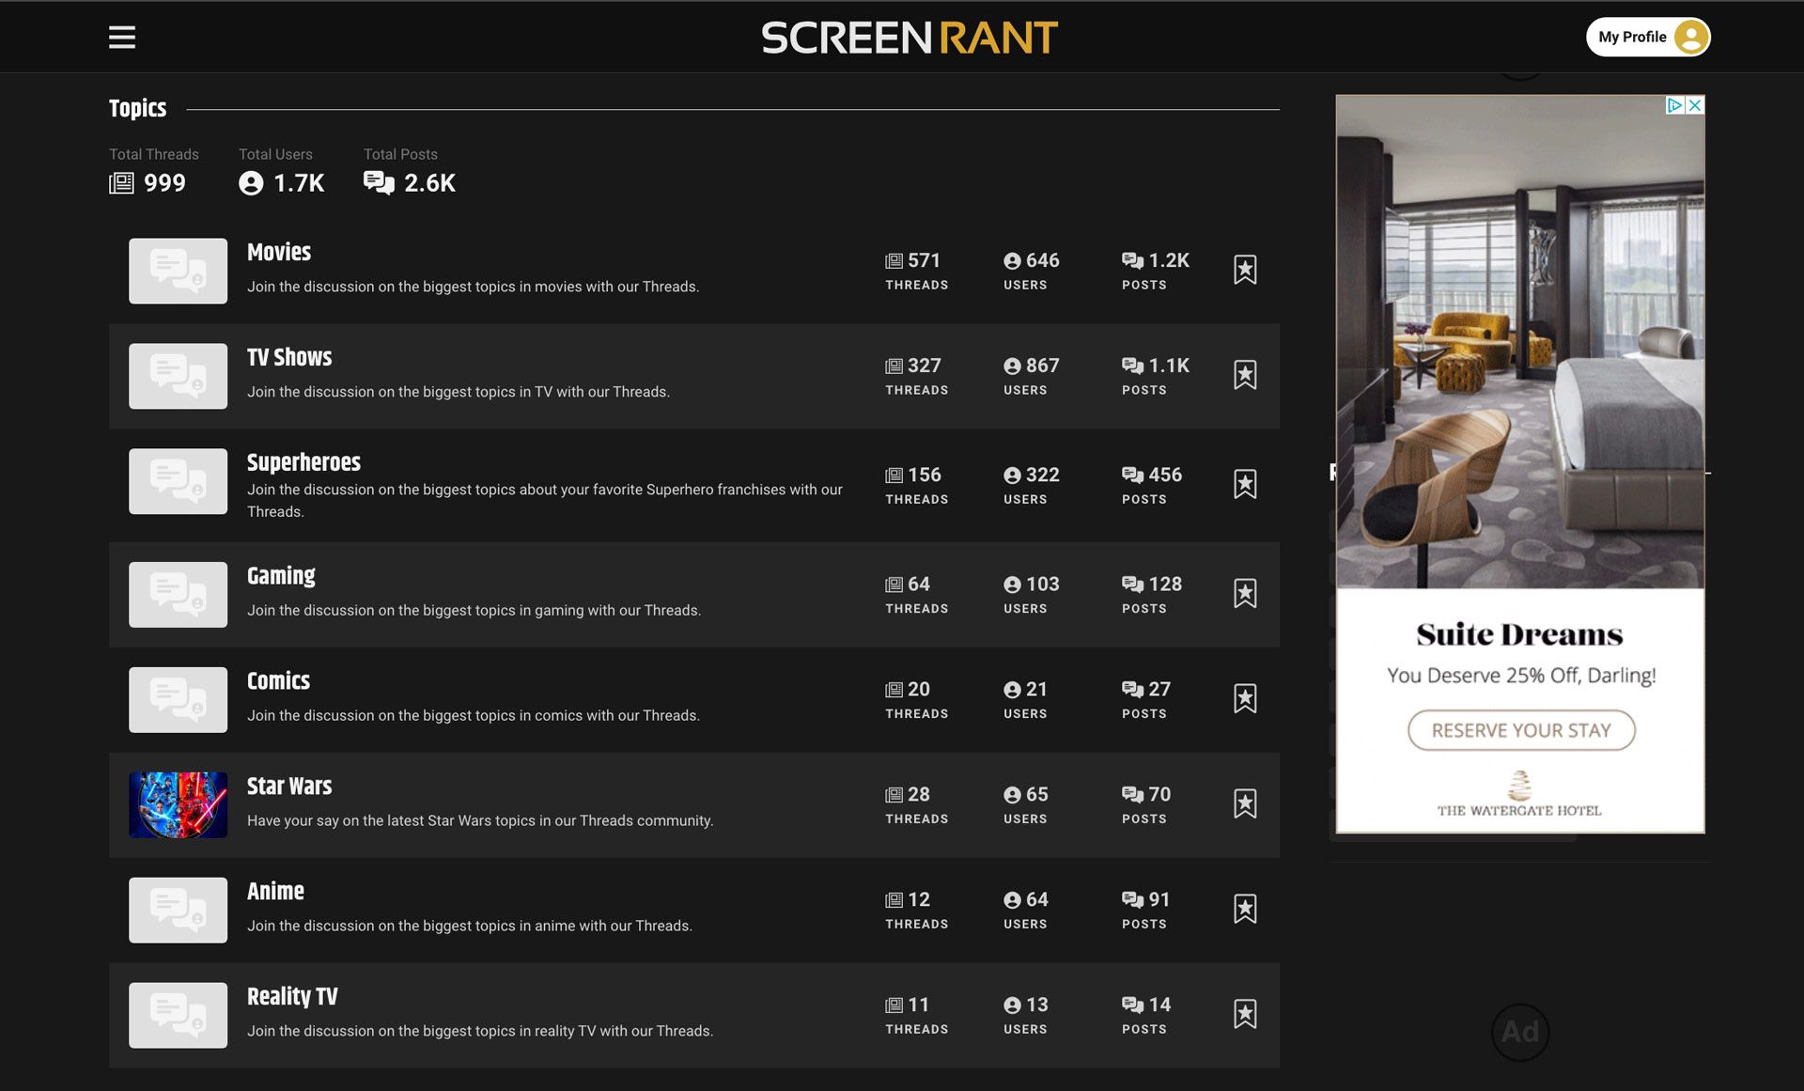Bookmark the Star Wars topic
The height and width of the screenshot is (1091, 1804).
1245,803
